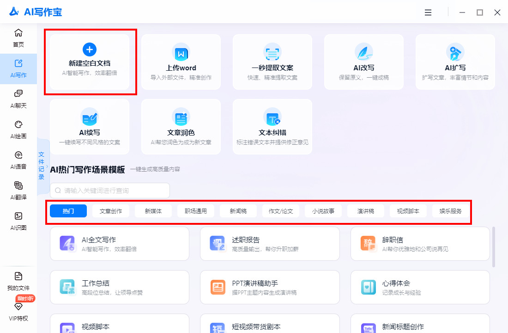The image size is (508, 333).
Task: Open the 文本纠错 error correction tool
Action: (272, 127)
